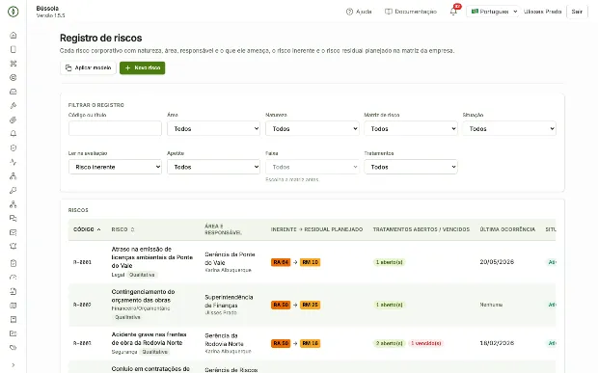598x373 pixels.
Task: Open the columns board sidebar icon
Action: pyautogui.click(x=13, y=306)
